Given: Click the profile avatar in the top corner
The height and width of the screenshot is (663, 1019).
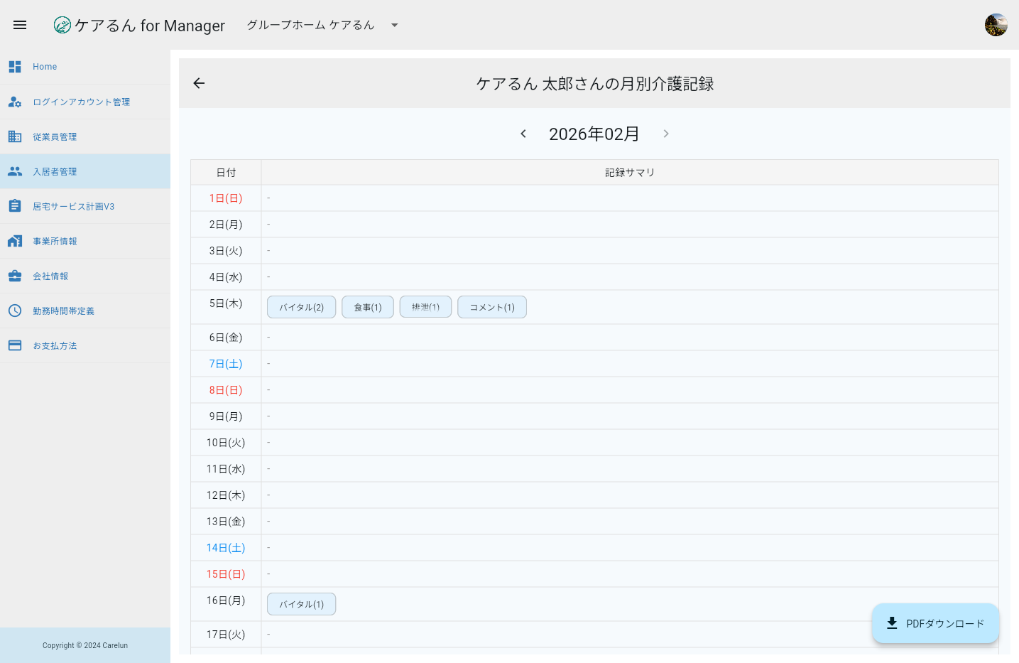Looking at the screenshot, I should coord(996,23).
